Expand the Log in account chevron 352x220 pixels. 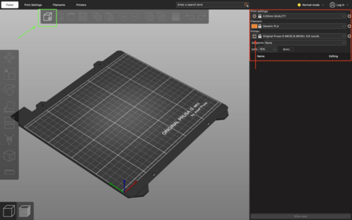(x=348, y=5)
